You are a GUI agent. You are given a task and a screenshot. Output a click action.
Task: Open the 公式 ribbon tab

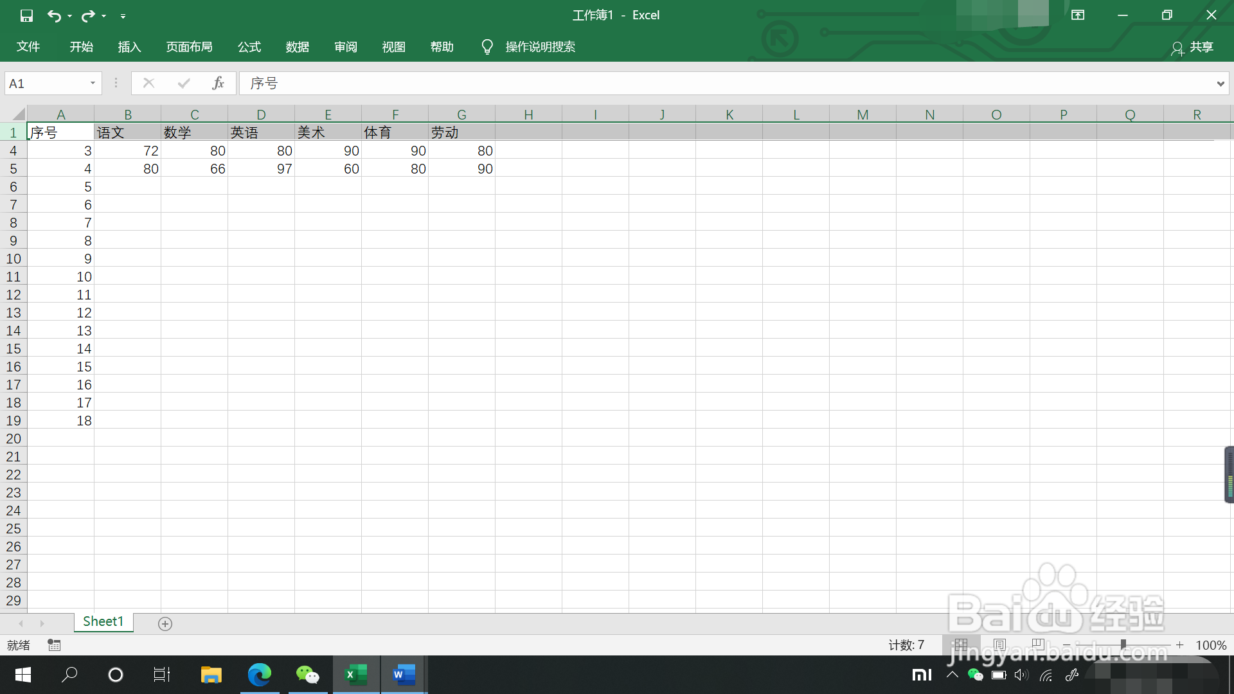coord(249,47)
